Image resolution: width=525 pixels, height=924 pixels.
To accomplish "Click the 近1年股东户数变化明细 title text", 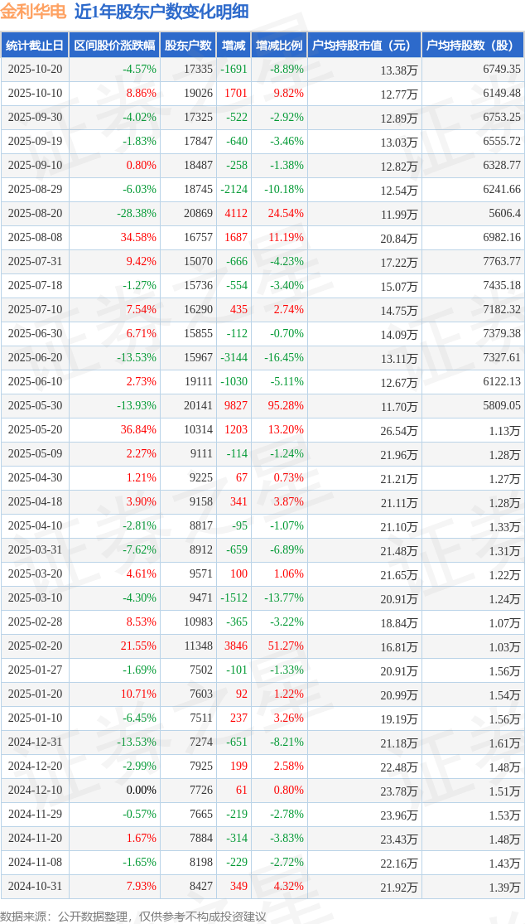I will pos(161,12).
